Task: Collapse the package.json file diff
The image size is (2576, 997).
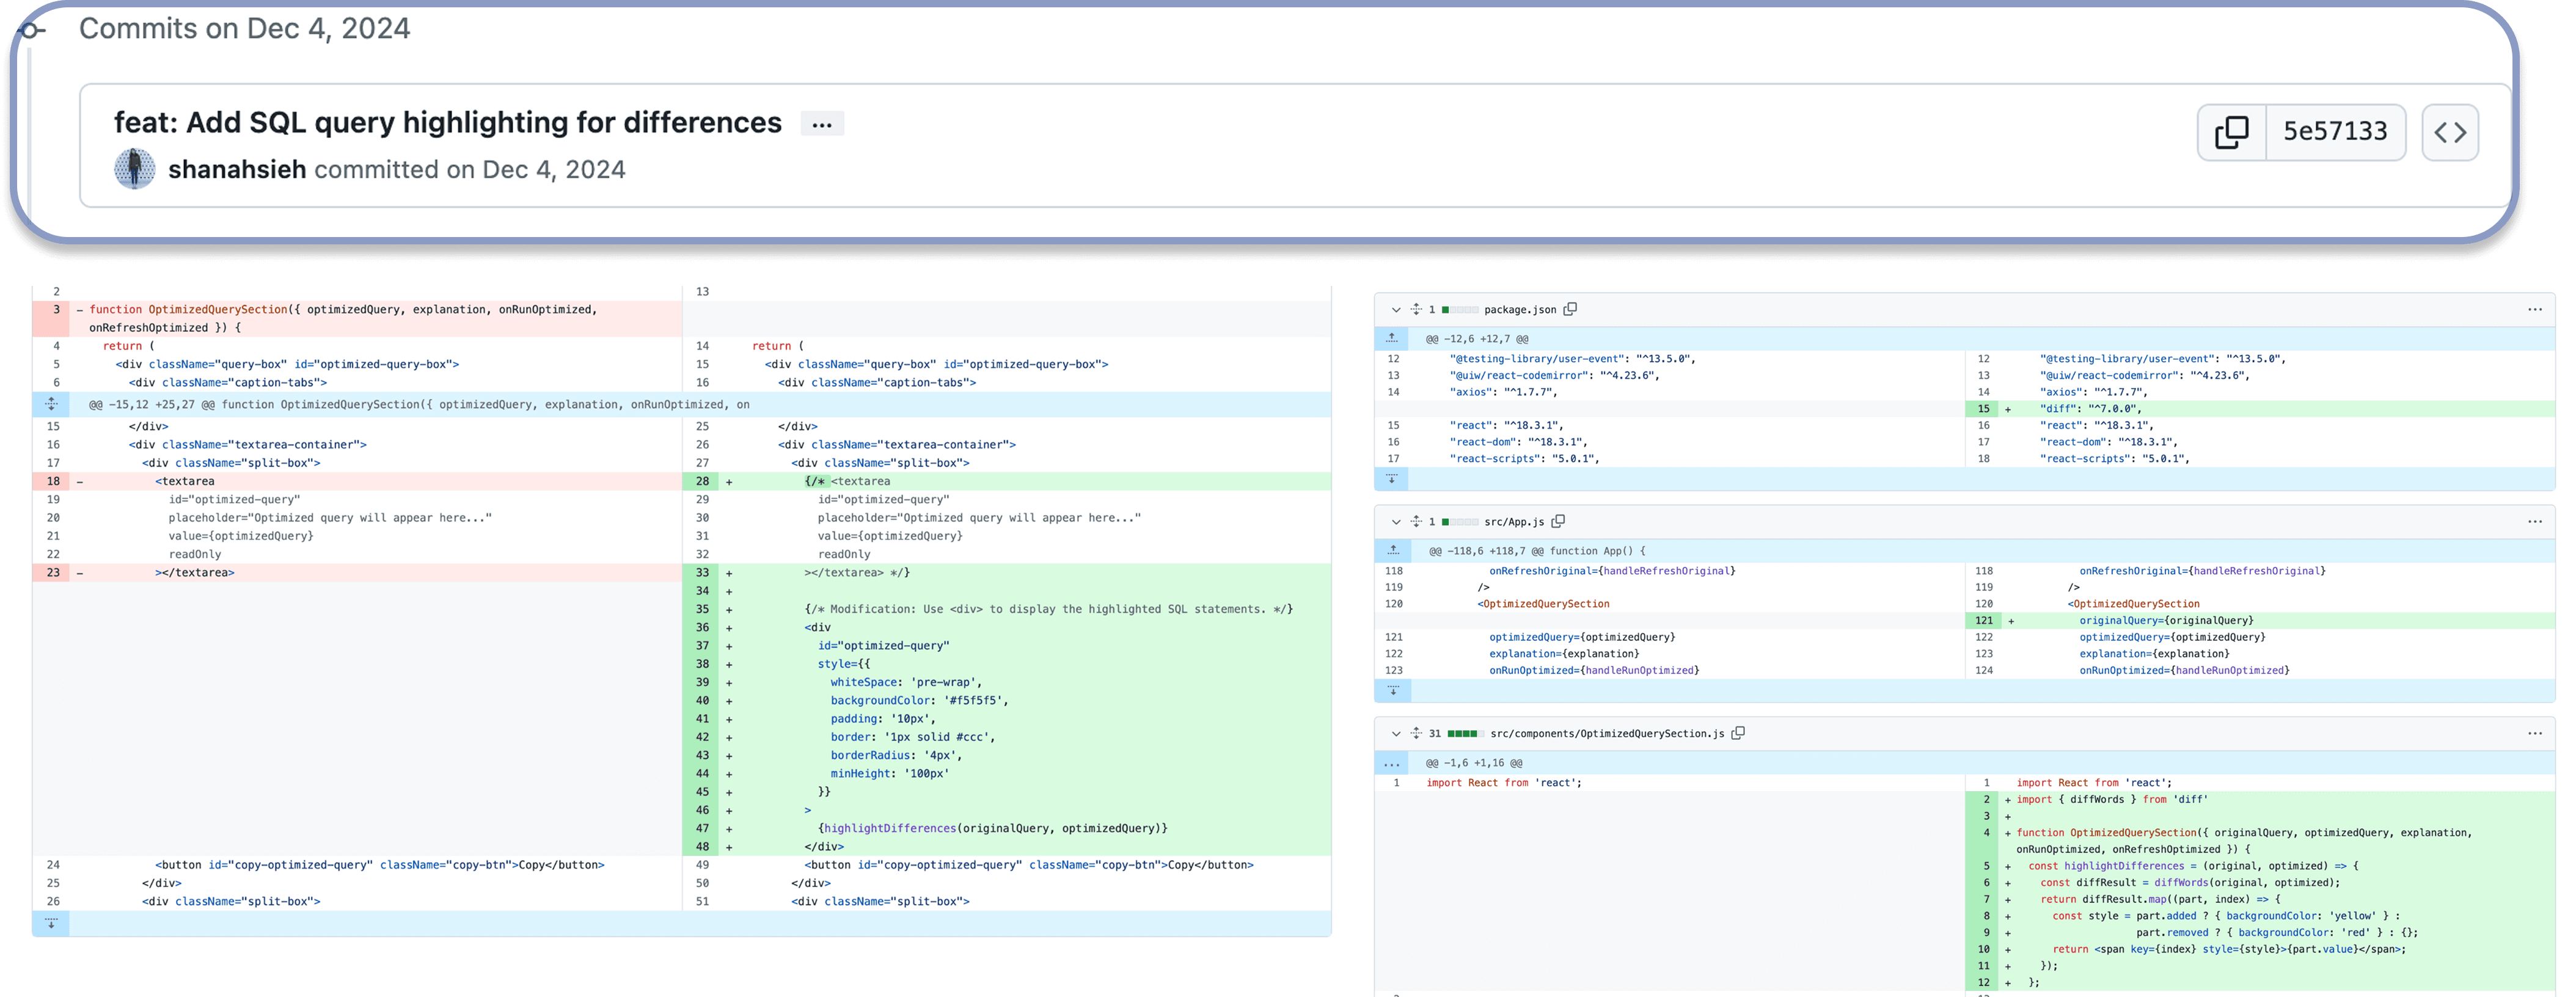Action: (1396, 310)
